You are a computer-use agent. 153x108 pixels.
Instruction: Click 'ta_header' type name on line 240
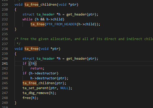(45, 58)
